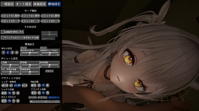199x111 pixels.
Task: Set ポストプロセス to 中
Action: tap(14, 101)
